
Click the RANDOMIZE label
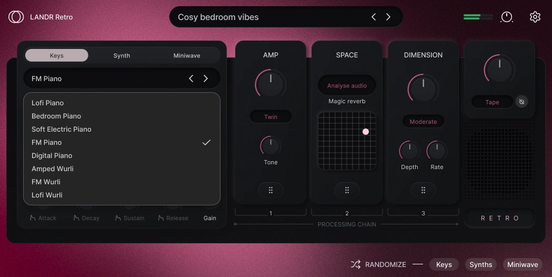click(386, 264)
